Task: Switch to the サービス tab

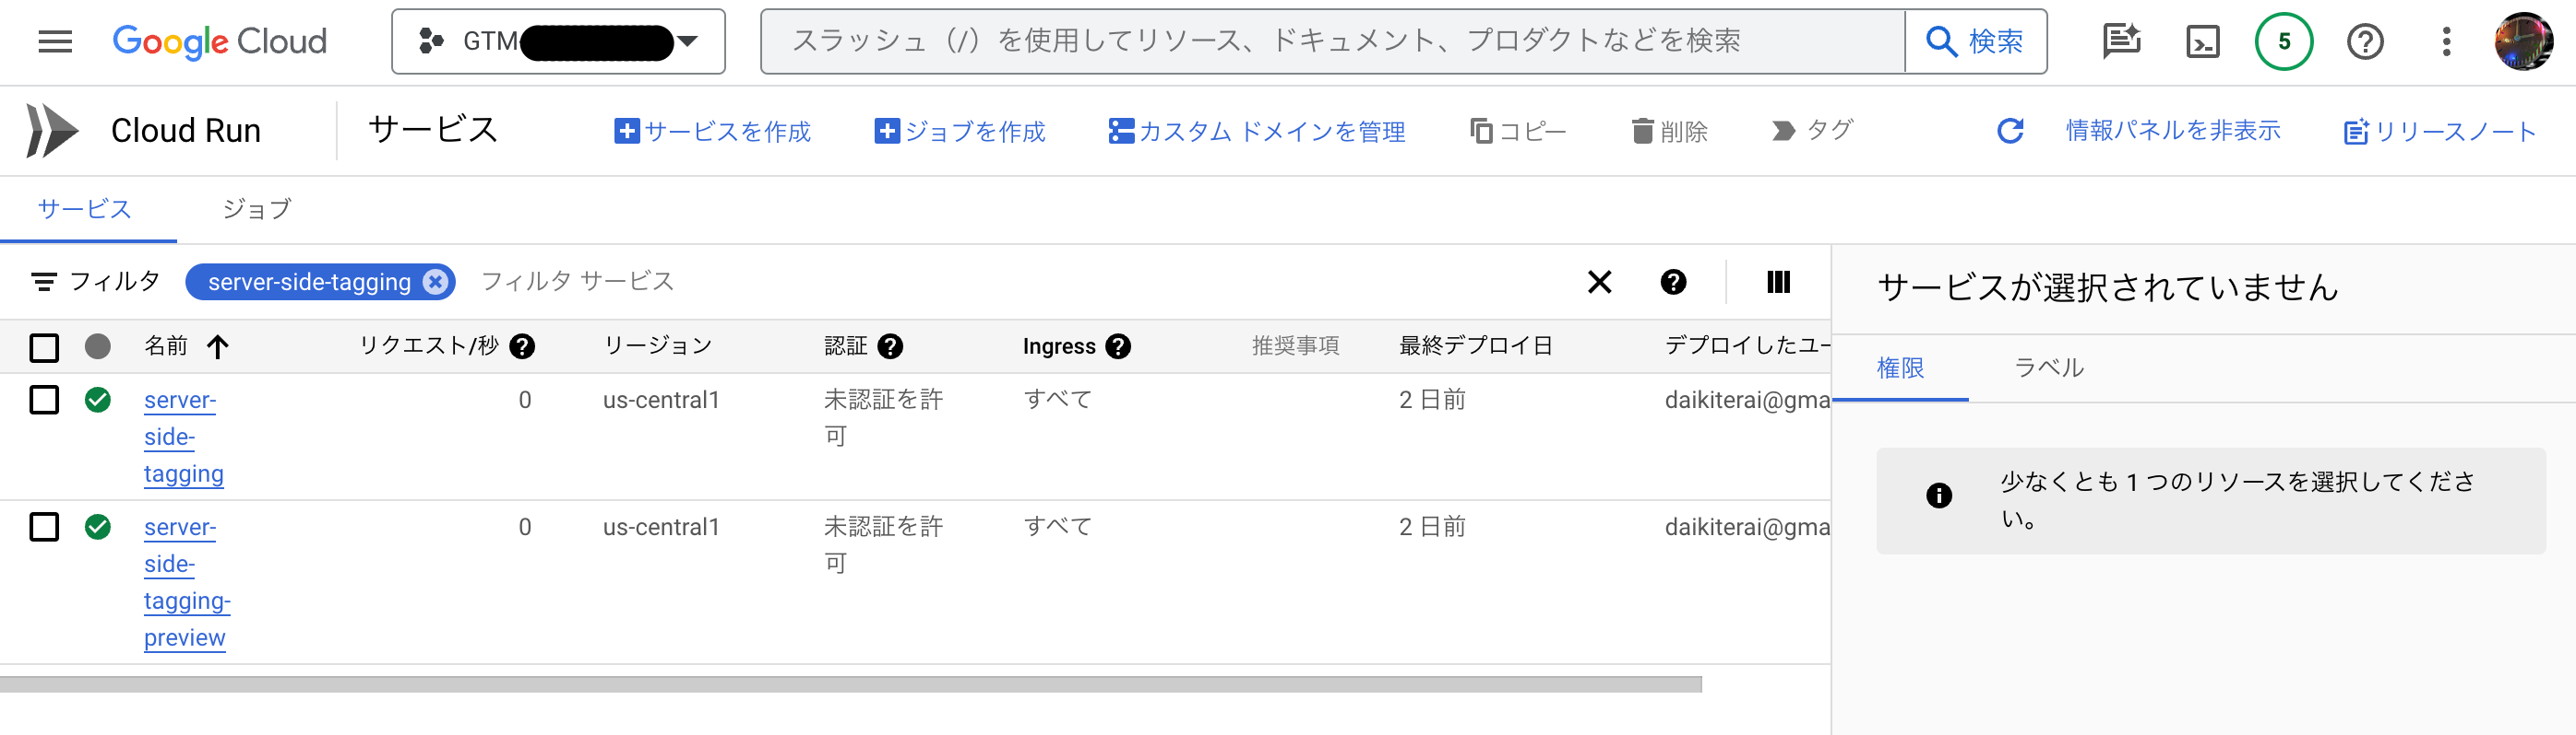Action: pyautogui.click(x=85, y=209)
